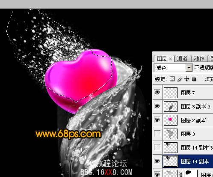Select the layer mask thumbnail at bottom
This screenshot has height=177, width=213.
click(191, 174)
